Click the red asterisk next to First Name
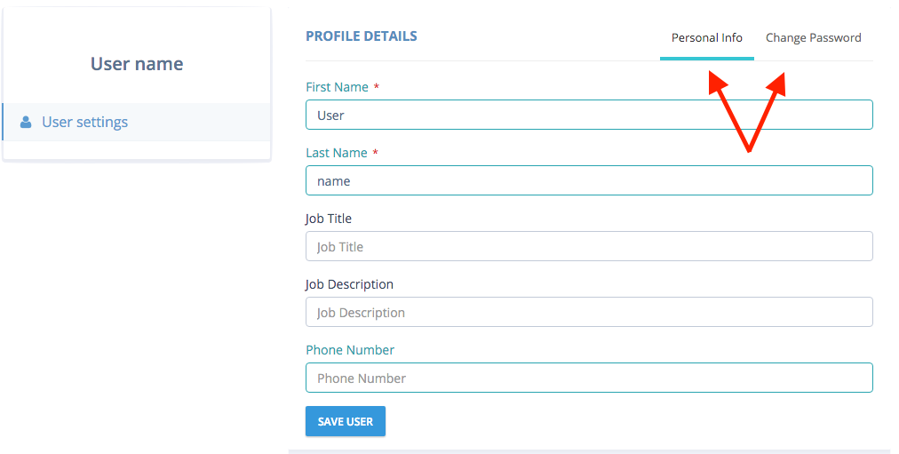Screen dimensions: 899x454 pos(377,86)
